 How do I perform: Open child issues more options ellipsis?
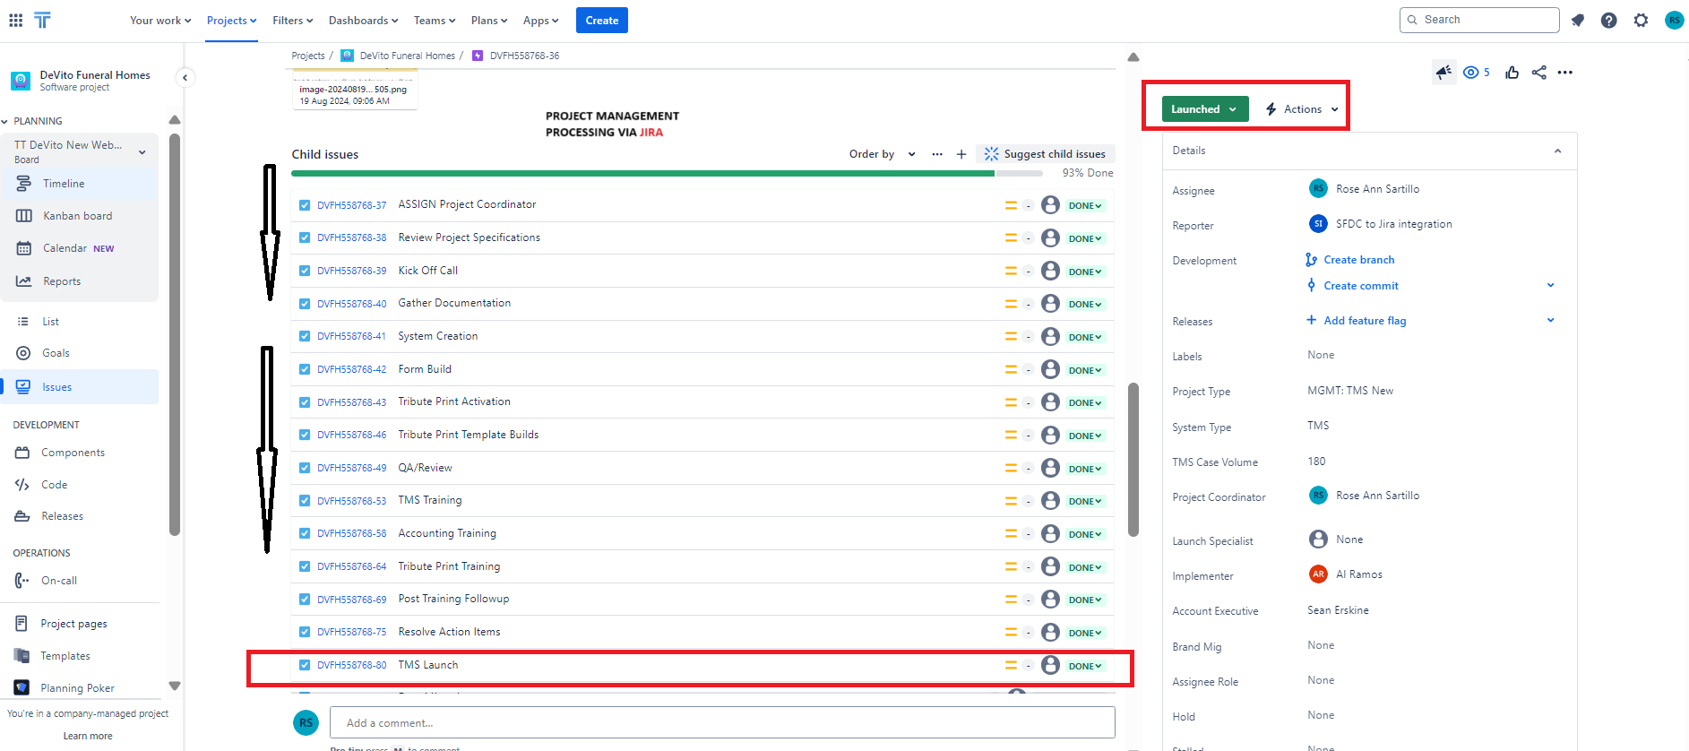(x=937, y=154)
